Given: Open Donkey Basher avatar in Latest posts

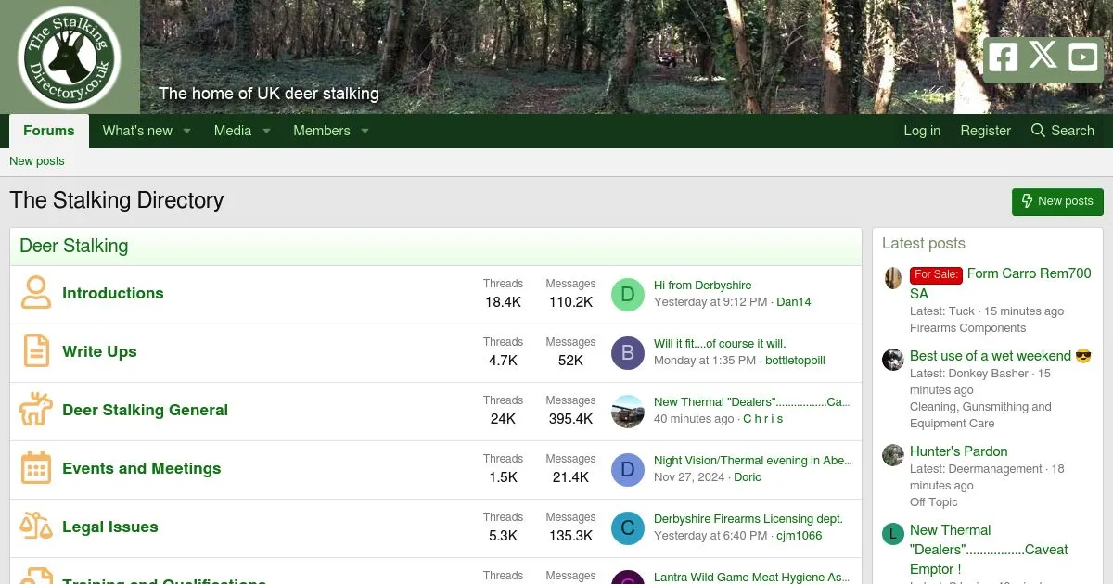Looking at the screenshot, I should pos(893,360).
